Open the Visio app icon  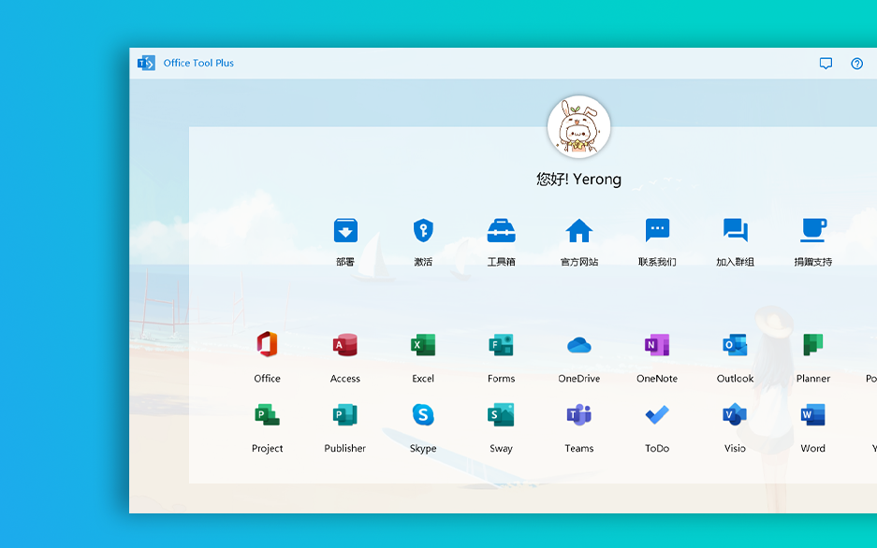(735, 414)
